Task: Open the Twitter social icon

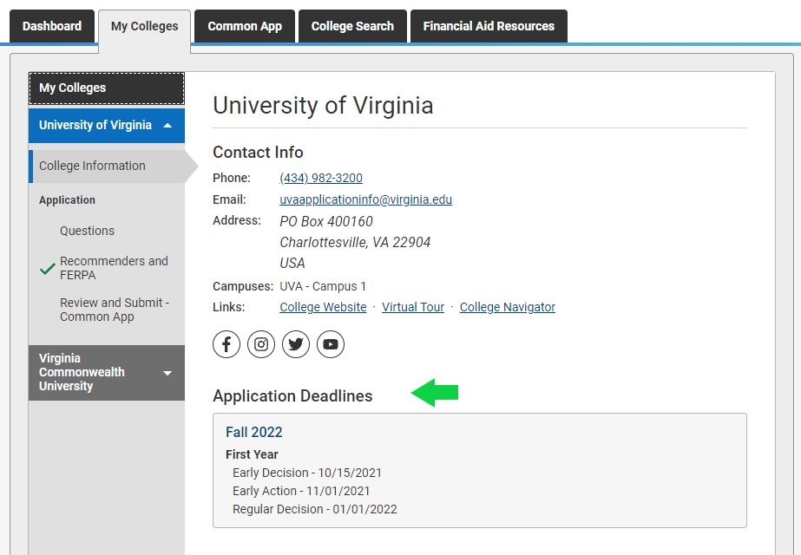Action: 296,344
